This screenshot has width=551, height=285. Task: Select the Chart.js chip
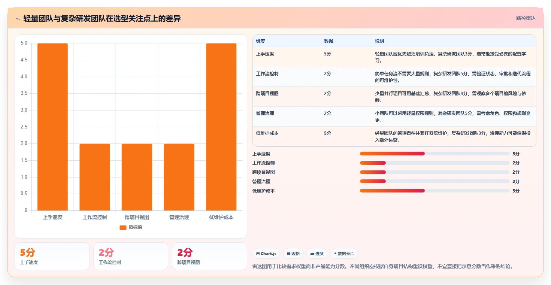pyautogui.click(x=266, y=254)
